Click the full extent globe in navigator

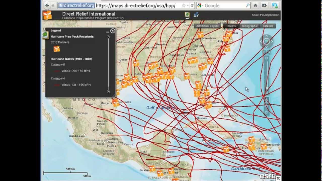pos(267,41)
